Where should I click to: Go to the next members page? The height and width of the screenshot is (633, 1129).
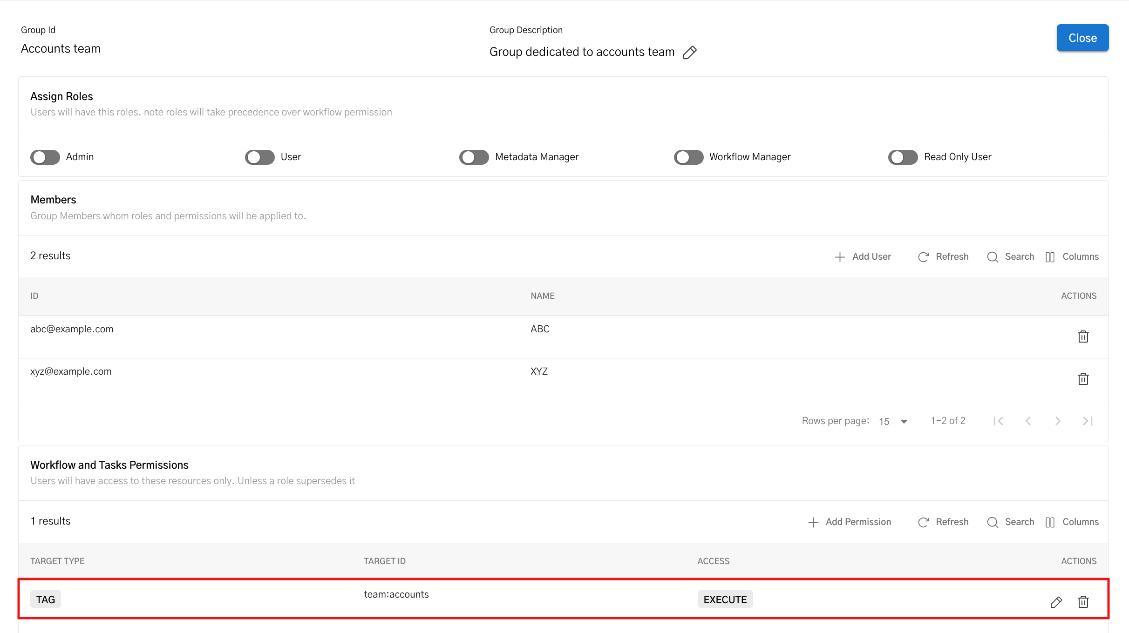pyautogui.click(x=1058, y=421)
